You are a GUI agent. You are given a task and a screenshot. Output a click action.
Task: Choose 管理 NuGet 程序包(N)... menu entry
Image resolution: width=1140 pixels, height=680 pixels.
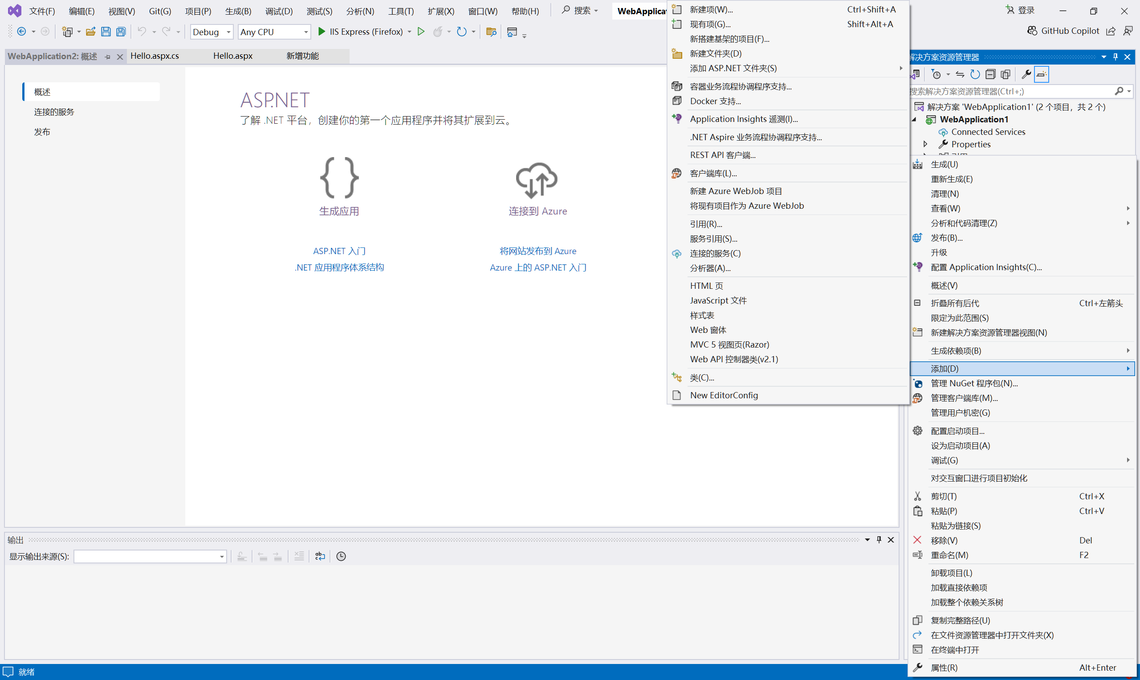(974, 383)
